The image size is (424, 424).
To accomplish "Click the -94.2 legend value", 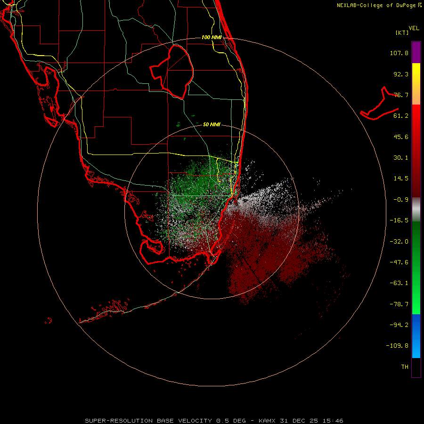I will click(399, 325).
